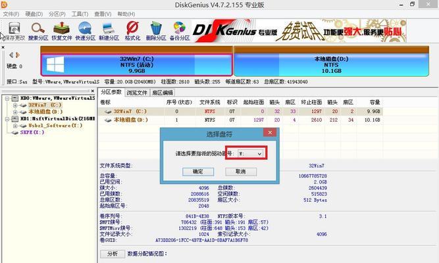Close the disk map panel with its small X
The image size is (439, 263).
(x=3, y=47)
